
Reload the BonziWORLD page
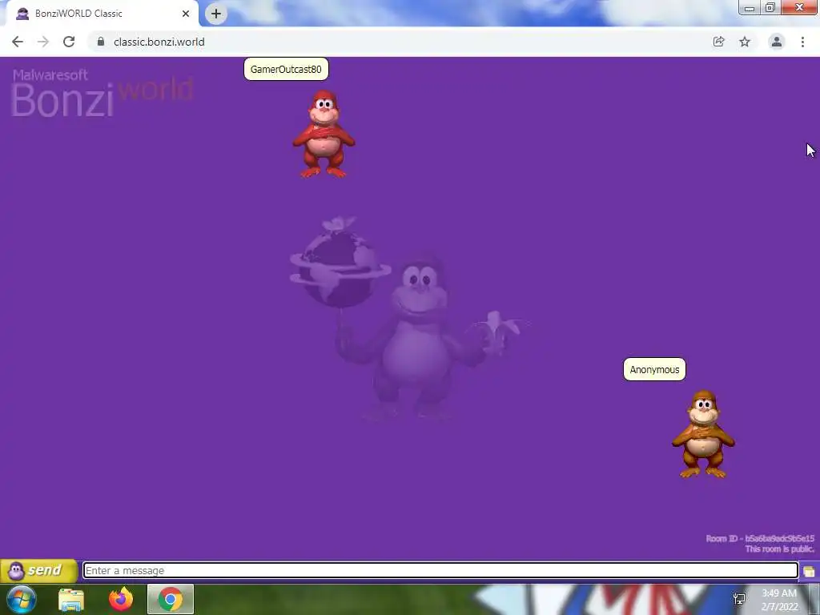click(x=69, y=42)
